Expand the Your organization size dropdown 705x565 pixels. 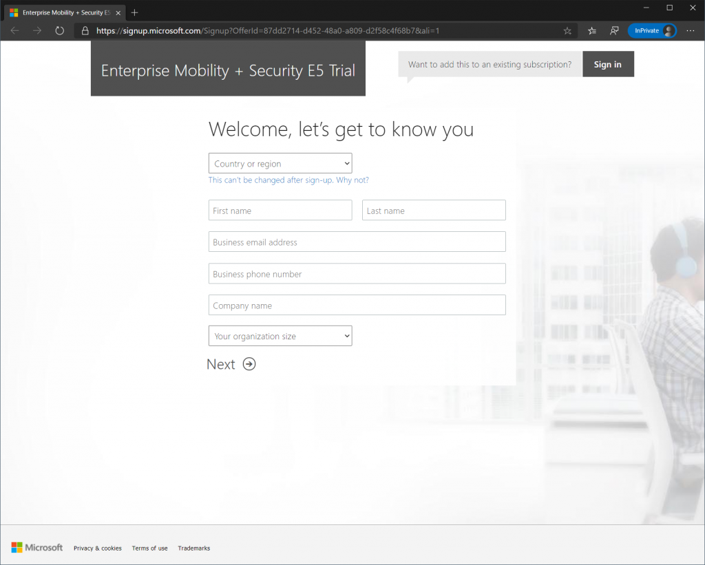tap(280, 336)
